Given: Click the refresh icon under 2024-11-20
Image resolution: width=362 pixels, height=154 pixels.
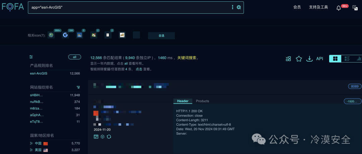Looking at the screenshot, I should coord(109,137).
